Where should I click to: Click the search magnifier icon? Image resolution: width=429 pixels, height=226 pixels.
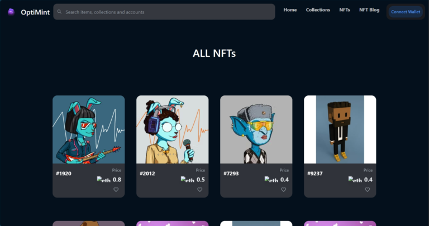coord(59,12)
